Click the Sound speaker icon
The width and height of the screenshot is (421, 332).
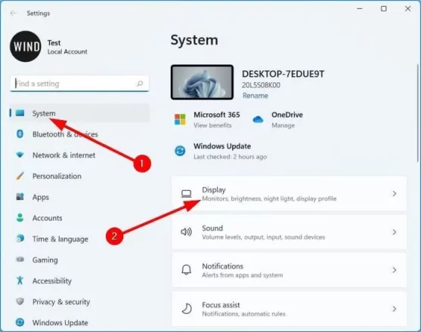[186, 232]
